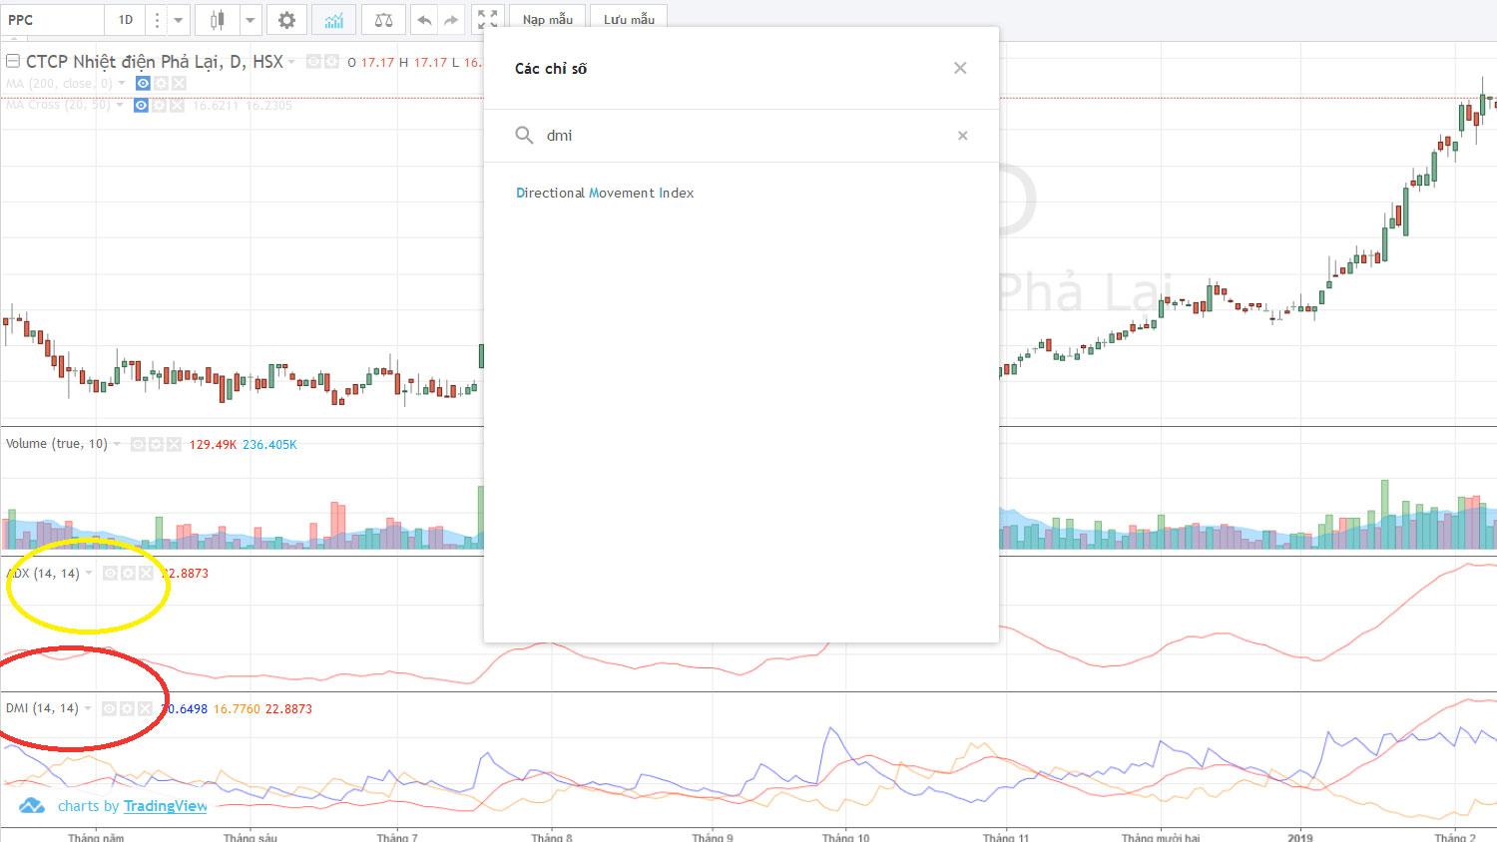Collapse the CTCP Nhiệt điện Phả Lại legend
The height and width of the screenshot is (842, 1497).
click(13, 61)
